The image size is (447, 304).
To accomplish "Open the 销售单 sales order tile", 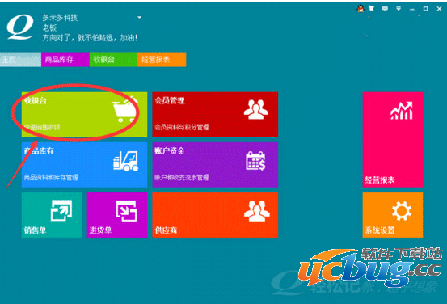I will point(52,215).
